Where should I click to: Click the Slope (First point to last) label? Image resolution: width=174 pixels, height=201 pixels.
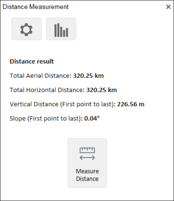(x=46, y=119)
